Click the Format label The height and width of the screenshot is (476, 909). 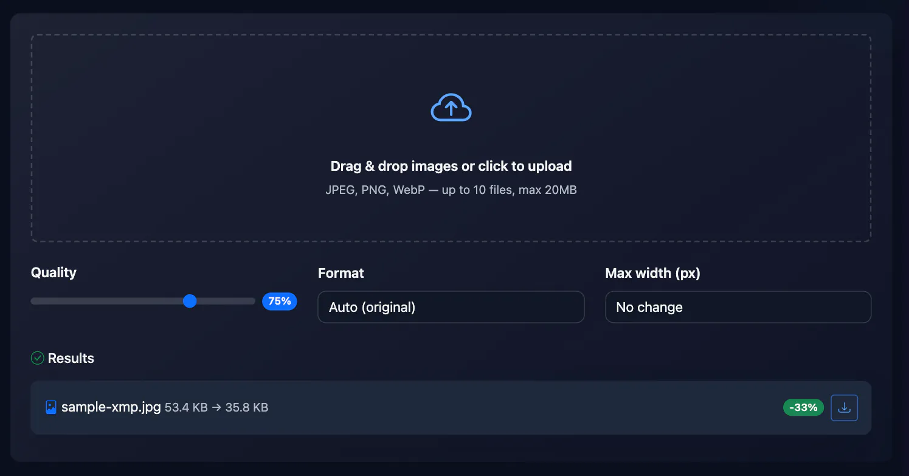[341, 273]
